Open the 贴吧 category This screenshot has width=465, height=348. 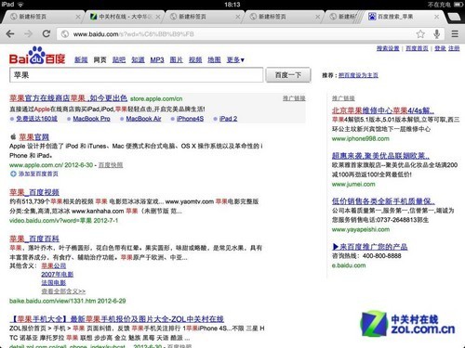119,59
